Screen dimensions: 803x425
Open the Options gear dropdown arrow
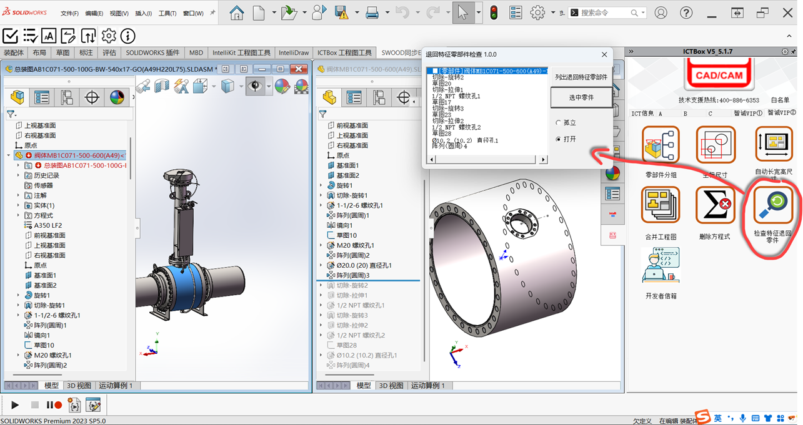[x=554, y=12]
